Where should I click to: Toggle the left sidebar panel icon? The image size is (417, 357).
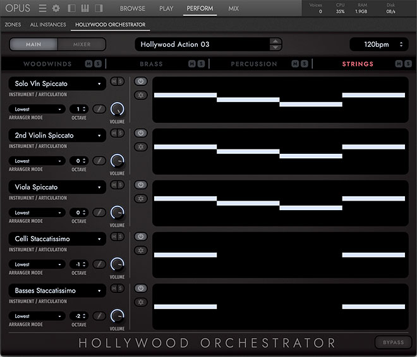pyautogui.click(x=71, y=8)
